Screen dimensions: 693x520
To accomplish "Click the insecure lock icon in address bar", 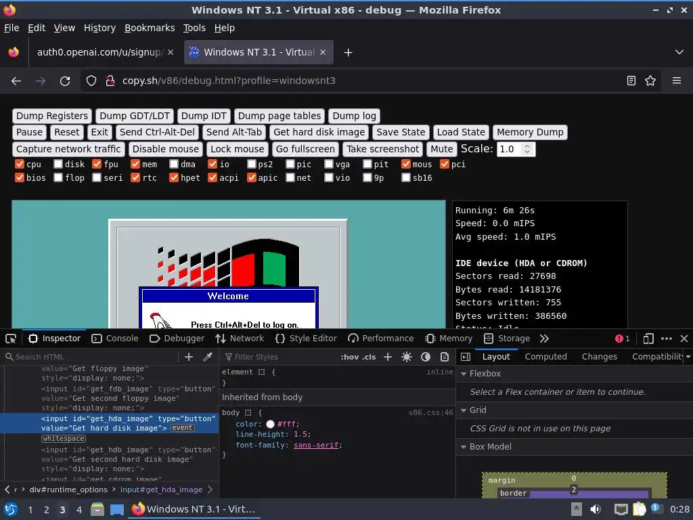I will 110,81.
